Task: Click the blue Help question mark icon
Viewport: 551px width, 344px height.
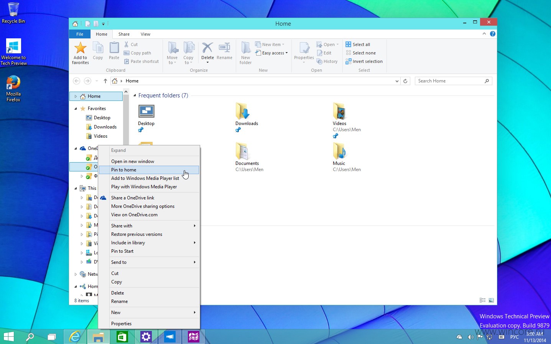Action: click(x=493, y=34)
